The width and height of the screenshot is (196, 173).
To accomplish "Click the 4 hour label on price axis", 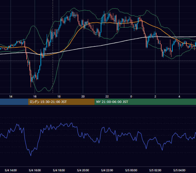I will 179,97.
